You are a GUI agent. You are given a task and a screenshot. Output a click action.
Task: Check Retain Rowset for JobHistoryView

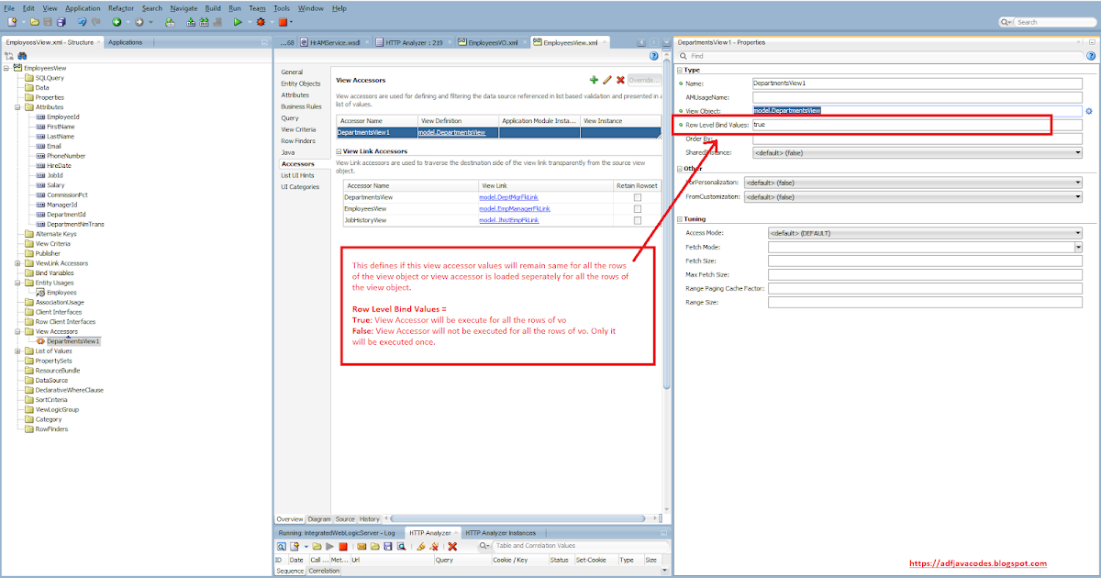[x=637, y=220]
